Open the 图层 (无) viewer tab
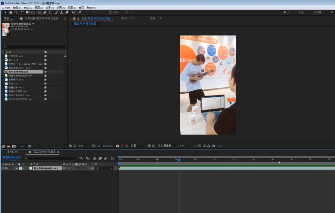 156,18
